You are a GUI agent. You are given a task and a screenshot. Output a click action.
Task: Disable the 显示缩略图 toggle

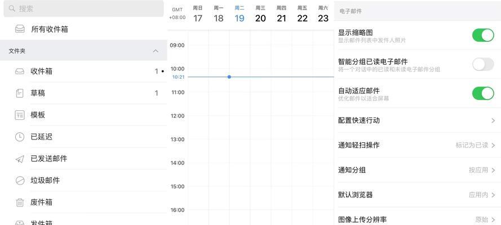(483, 35)
